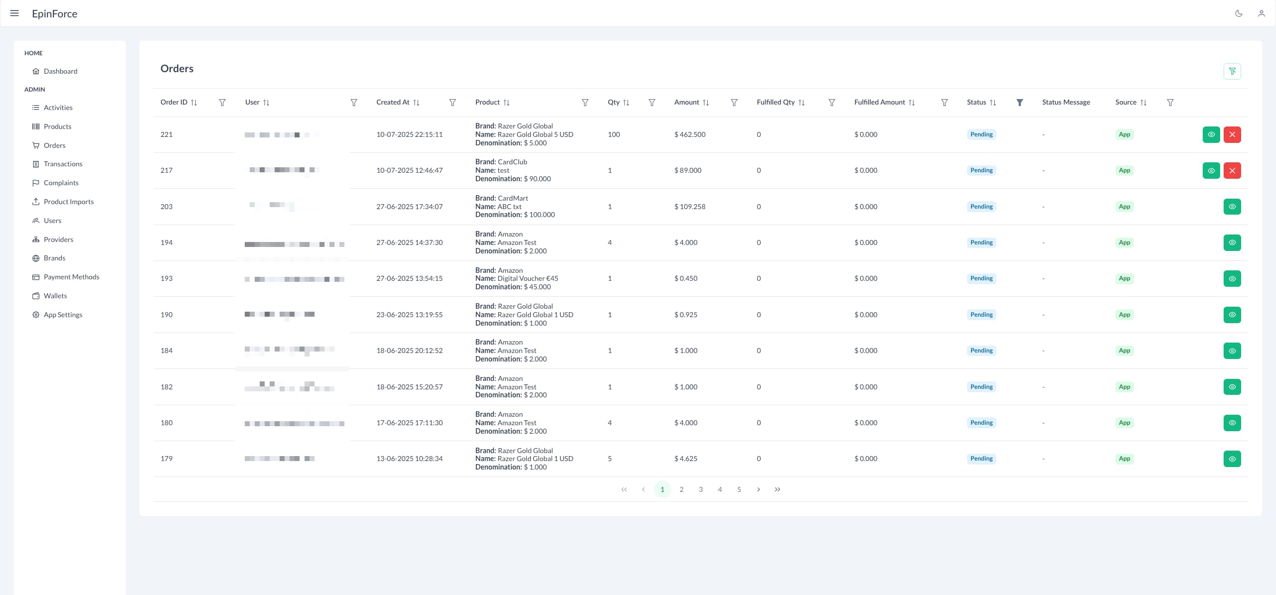Image resolution: width=1276 pixels, height=595 pixels.
Task: Open the Status column filter
Action: point(1019,103)
